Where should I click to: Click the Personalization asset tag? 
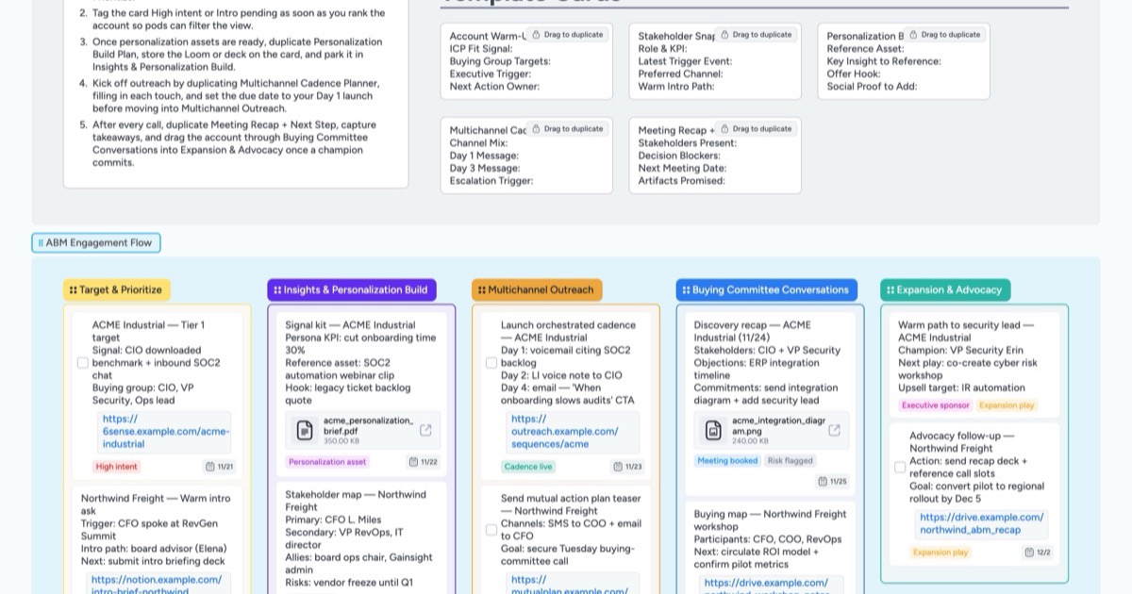[x=328, y=462]
